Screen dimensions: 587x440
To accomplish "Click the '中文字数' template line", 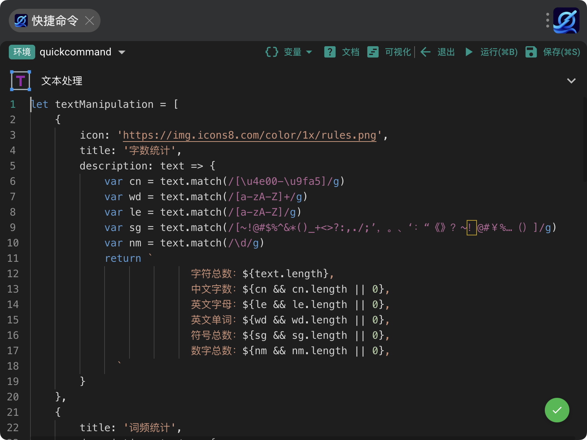I will pos(290,289).
